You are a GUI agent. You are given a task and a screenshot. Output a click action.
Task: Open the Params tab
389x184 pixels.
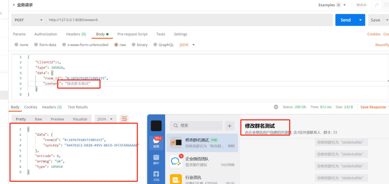click(x=19, y=34)
